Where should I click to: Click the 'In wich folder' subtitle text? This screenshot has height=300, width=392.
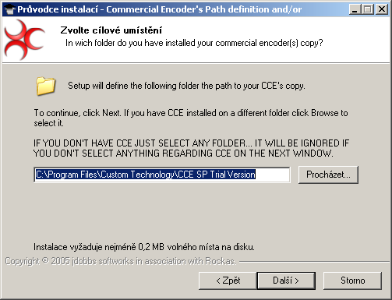pyautogui.click(x=194, y=43)
